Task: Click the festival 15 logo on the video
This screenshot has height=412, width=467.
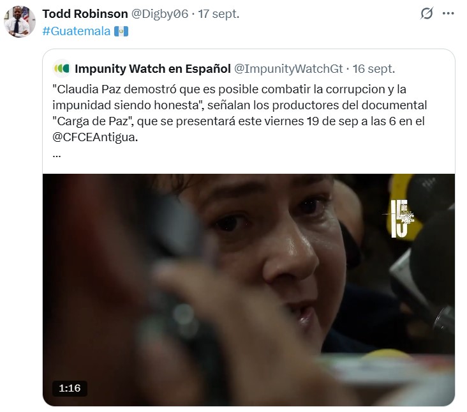Action: 399,218
